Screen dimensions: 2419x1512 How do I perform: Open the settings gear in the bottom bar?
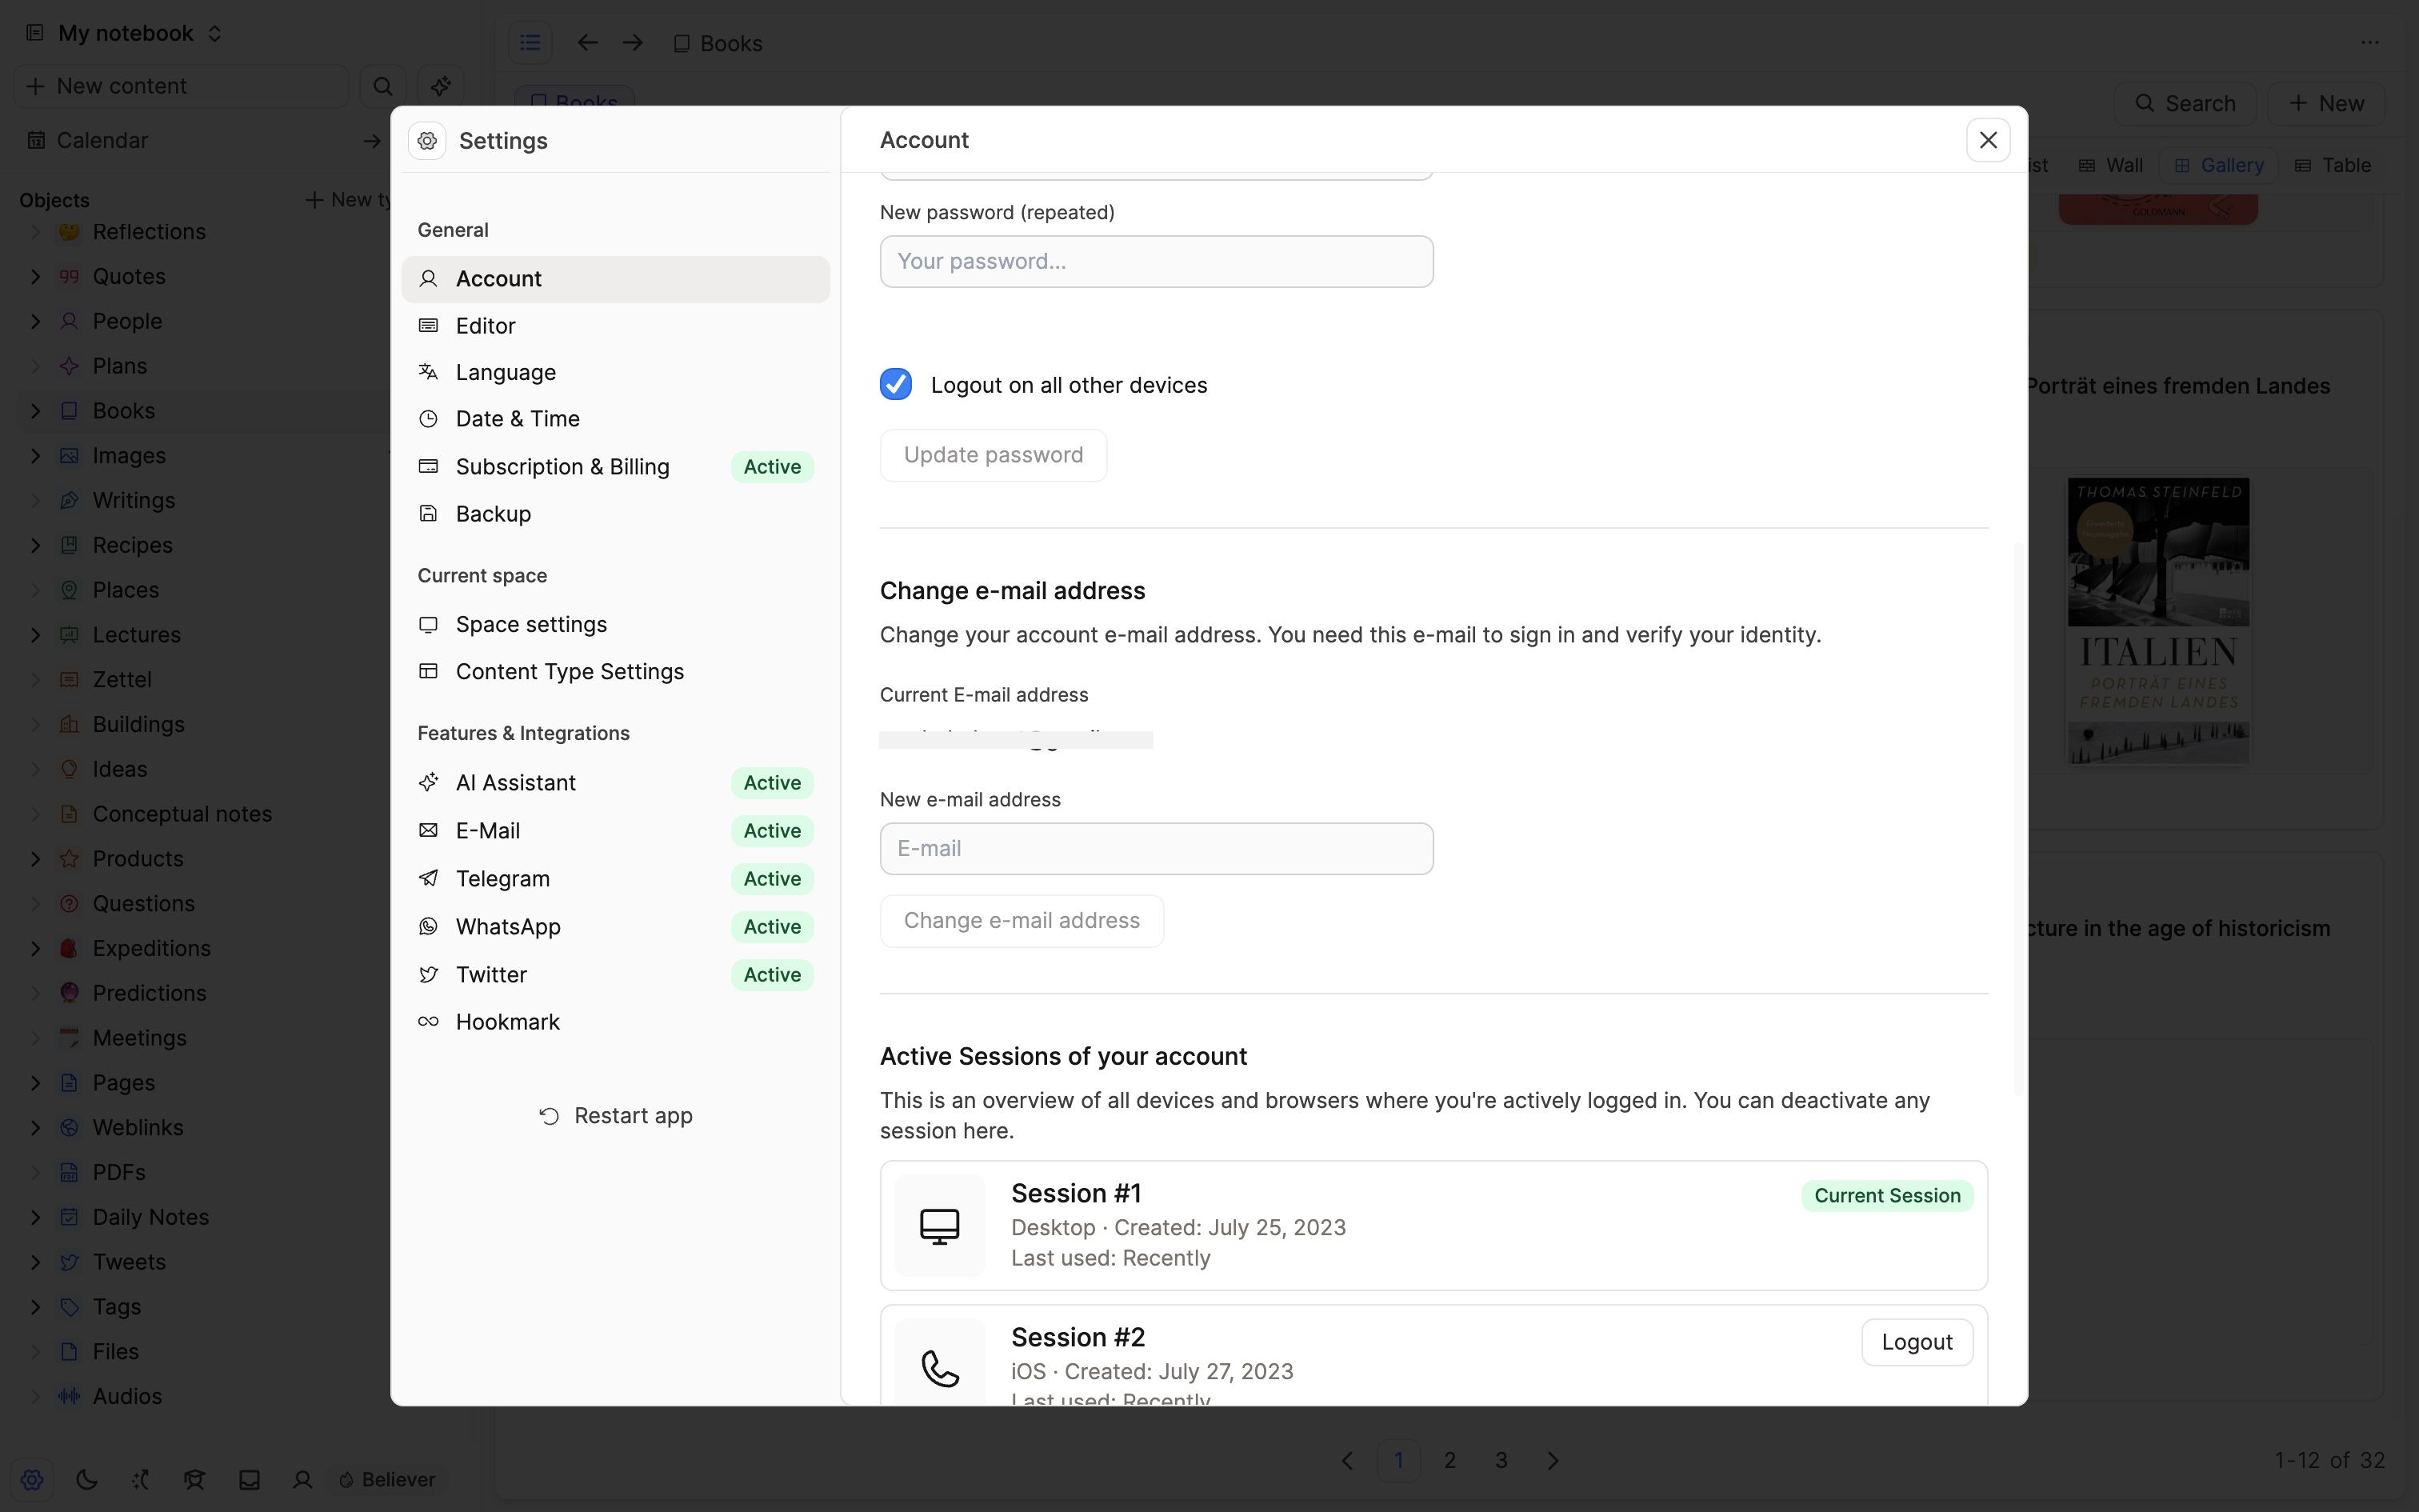(x=31, y=1479)
